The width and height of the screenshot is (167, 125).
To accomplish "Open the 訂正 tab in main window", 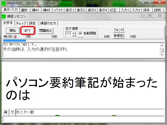I will [114, 10].
